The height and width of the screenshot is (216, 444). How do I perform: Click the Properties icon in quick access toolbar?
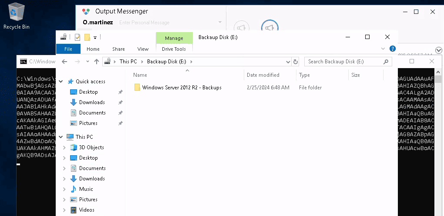[x=77, y=37]
